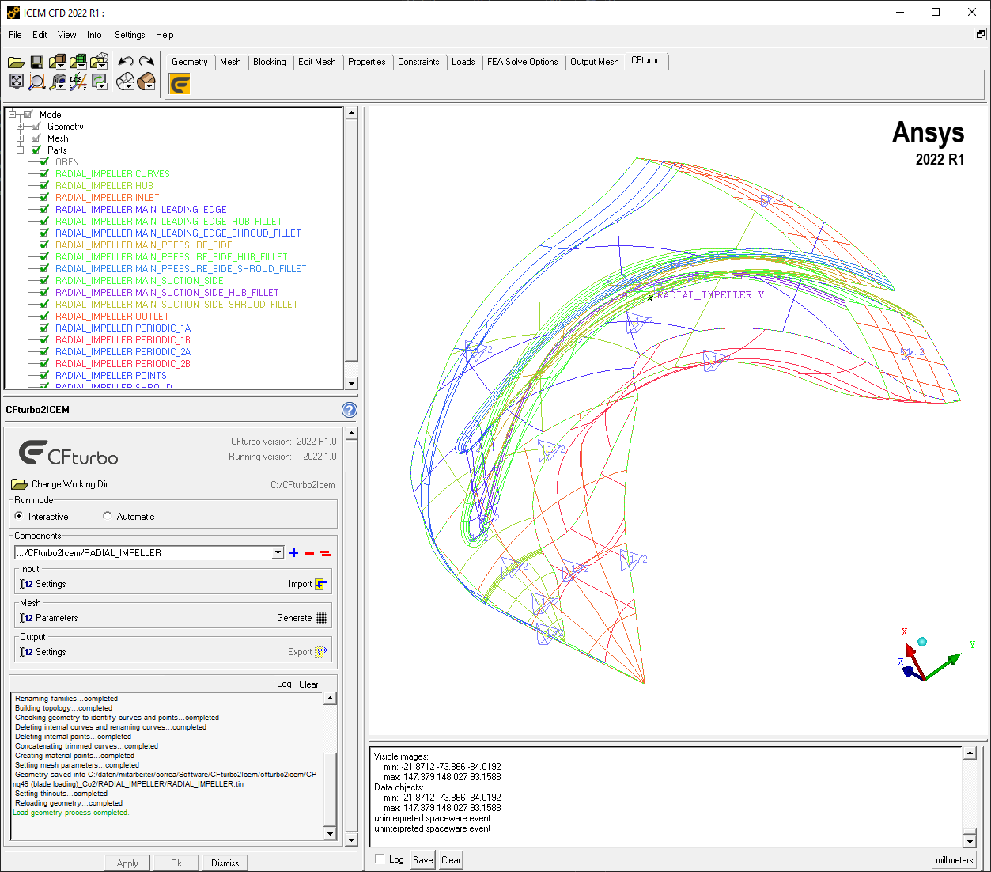Click the CFturbo toolbar icon

(180, 84)
